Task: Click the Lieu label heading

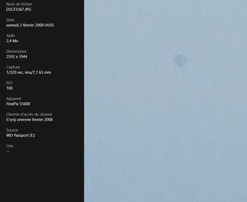Action: pos(10,146)
